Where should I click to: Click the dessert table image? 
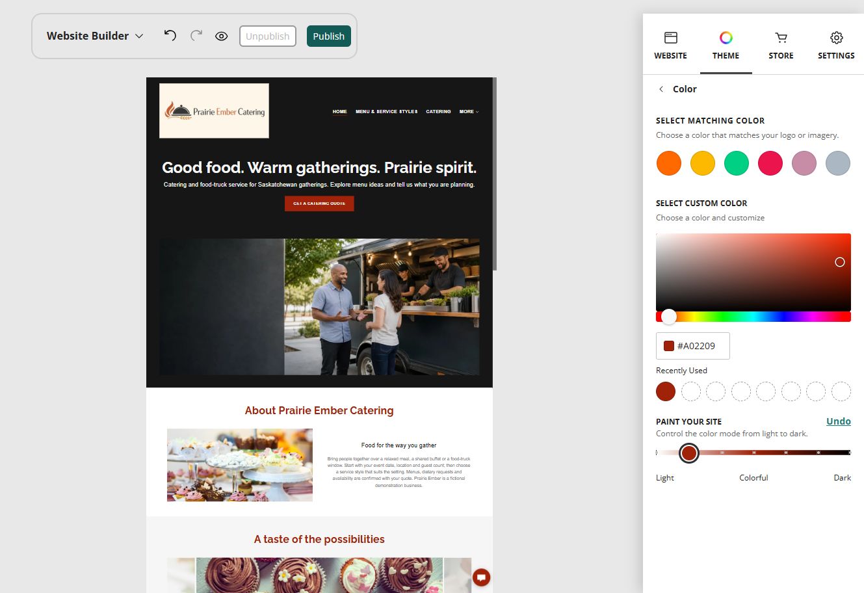coord(240,465)
